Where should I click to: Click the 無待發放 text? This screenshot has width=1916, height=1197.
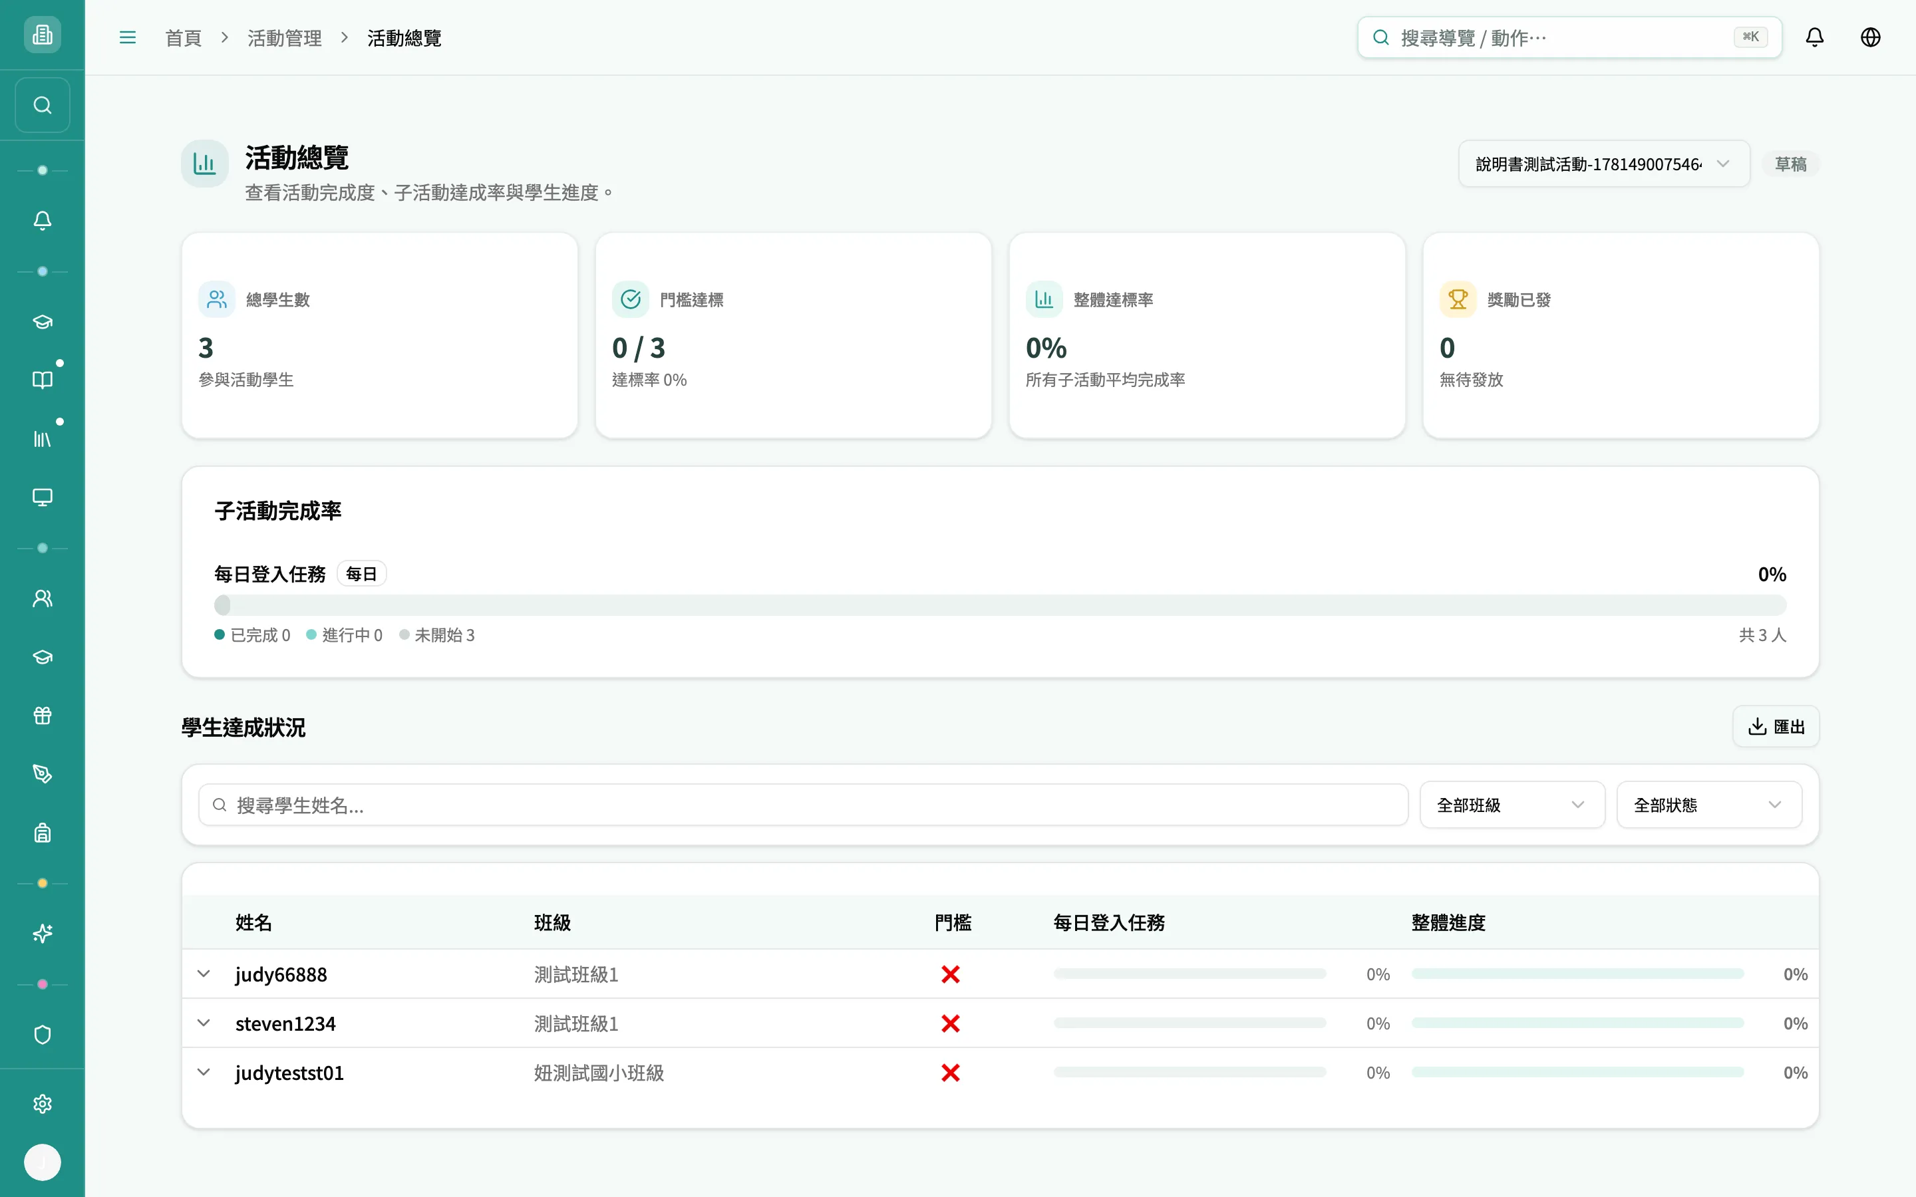(1471, 380)
